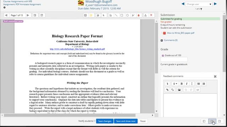Open the PDF Annotate Assignment link

pyautogui.click(x=22, y=4)
